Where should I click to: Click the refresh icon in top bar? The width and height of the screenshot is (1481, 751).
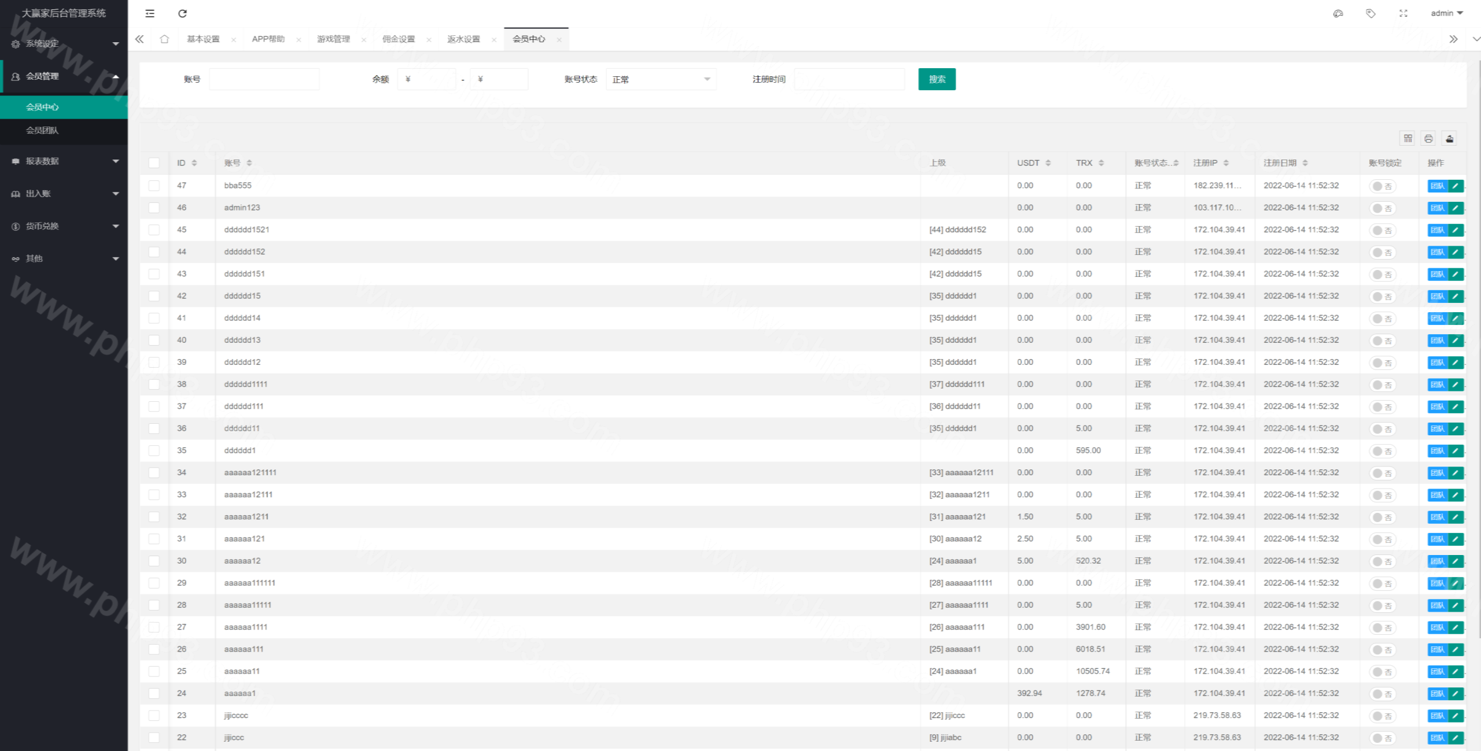pos(182,13)
